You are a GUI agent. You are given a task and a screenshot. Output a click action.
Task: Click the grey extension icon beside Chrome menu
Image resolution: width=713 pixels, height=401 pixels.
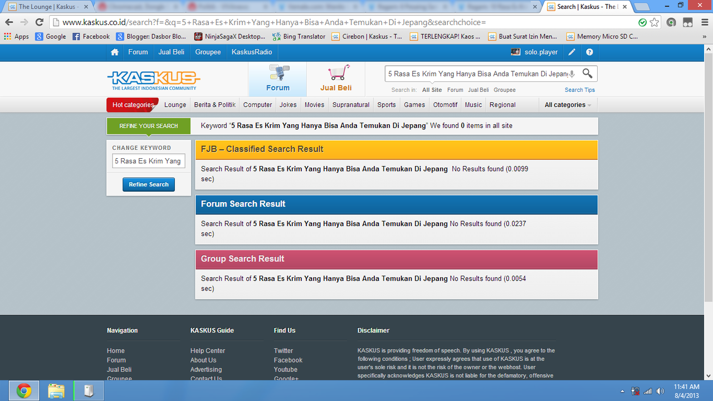tap(688, 22)
